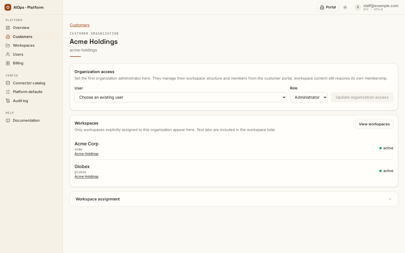Click the View workspaces button

click(x=374, y=124)
